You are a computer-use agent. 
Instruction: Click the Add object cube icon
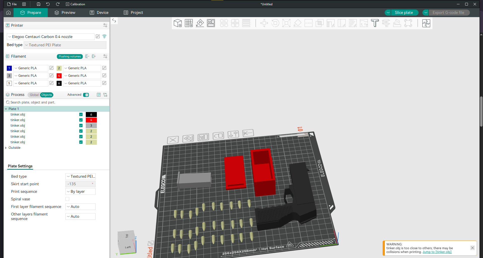tap(178, 23)
